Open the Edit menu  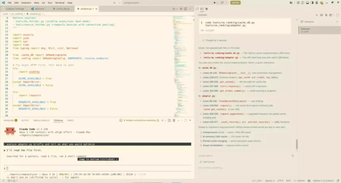click(x=16, y=3)
